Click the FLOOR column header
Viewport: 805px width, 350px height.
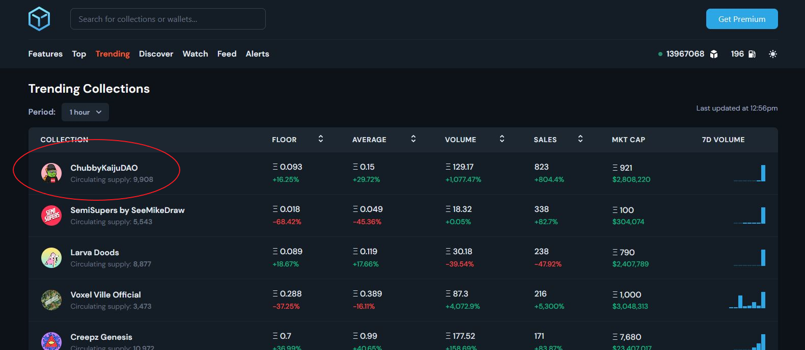point(284,140)
